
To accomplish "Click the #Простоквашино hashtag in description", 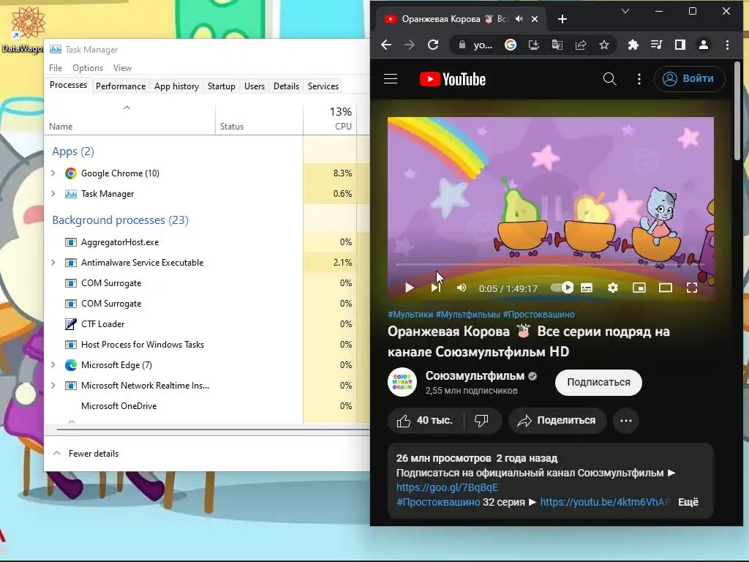I will point(438,502).
